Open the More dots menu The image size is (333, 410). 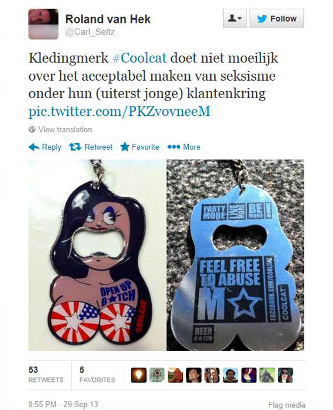pos(174,147)
